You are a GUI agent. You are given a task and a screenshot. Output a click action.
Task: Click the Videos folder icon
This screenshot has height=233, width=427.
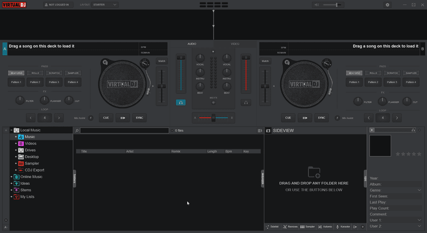[21, 144]
